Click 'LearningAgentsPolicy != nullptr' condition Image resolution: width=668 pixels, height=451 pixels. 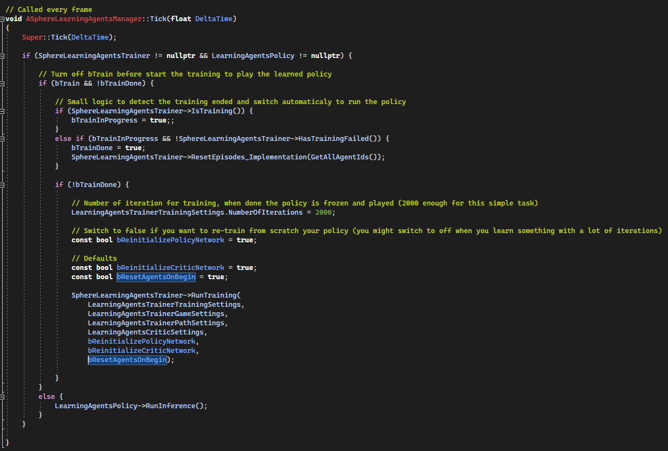[x=277, y=56]
